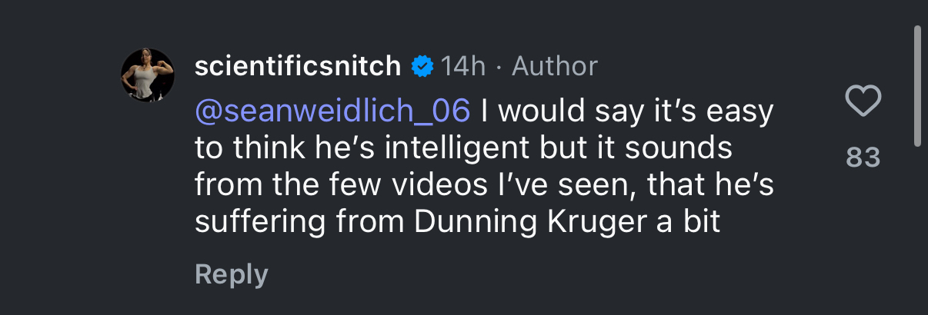Click the empty area right of Reply
Image resolution: width=928 pixels, height=315 pixels.
(539, 274)
